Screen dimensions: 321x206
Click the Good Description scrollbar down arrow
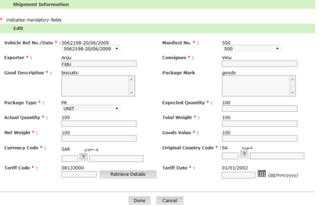coord(131,93)
